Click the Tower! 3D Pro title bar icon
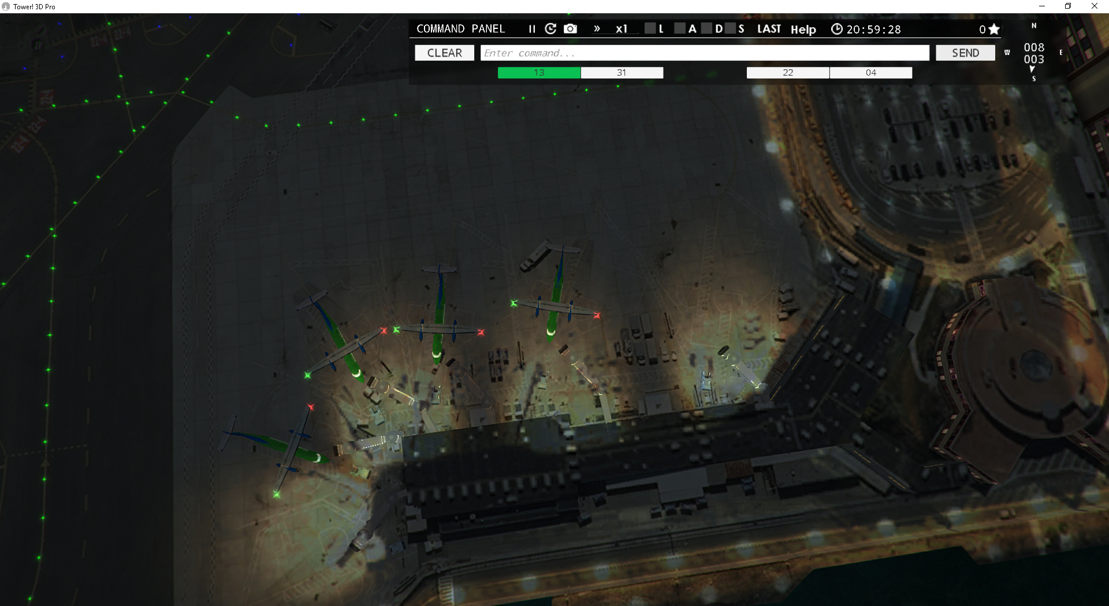This screenshot has height=606, width=1109. click(7, 6)
